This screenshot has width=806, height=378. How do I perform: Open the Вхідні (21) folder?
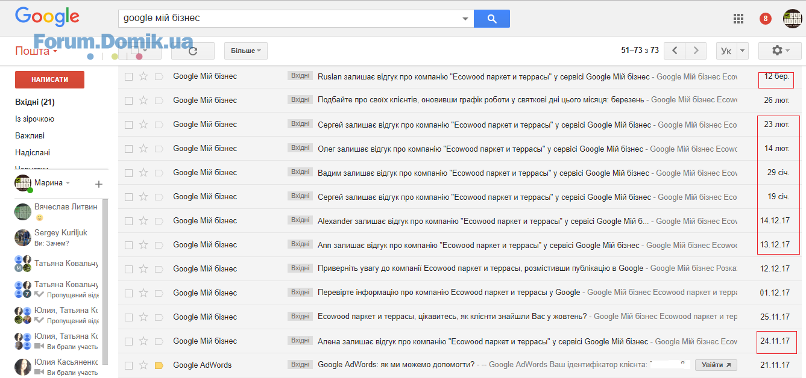click(35, 102)
